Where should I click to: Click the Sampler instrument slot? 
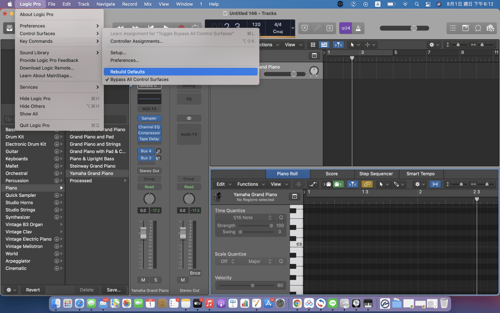(149, 118)
